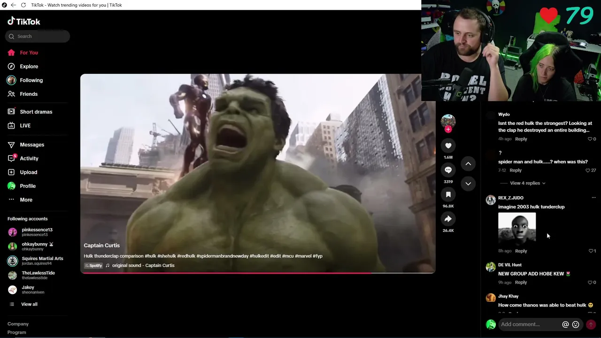
Task: Follow the creator with the red plus badge
Action: (448, 130)
